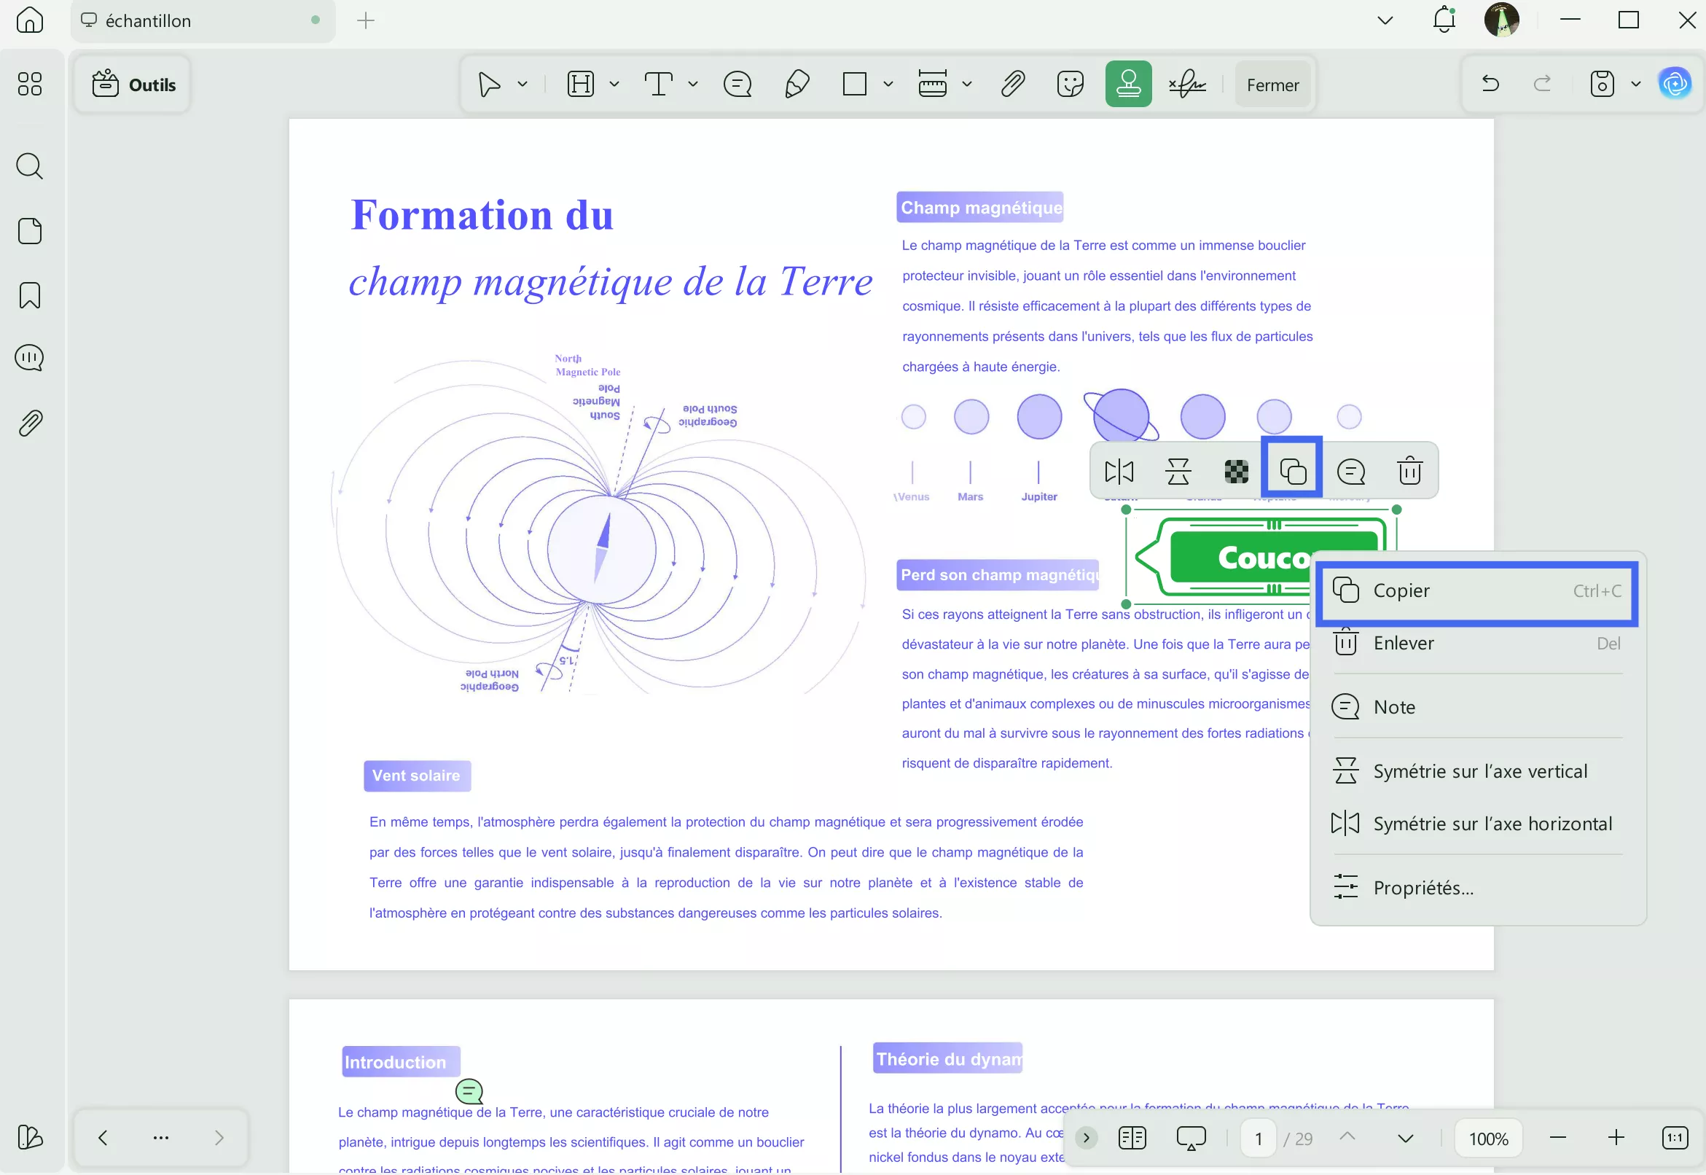Click the attachment paperclip tool
Viewport: 1706px width, 1175px height.
pyautogui.click(x=1012, y=83)
